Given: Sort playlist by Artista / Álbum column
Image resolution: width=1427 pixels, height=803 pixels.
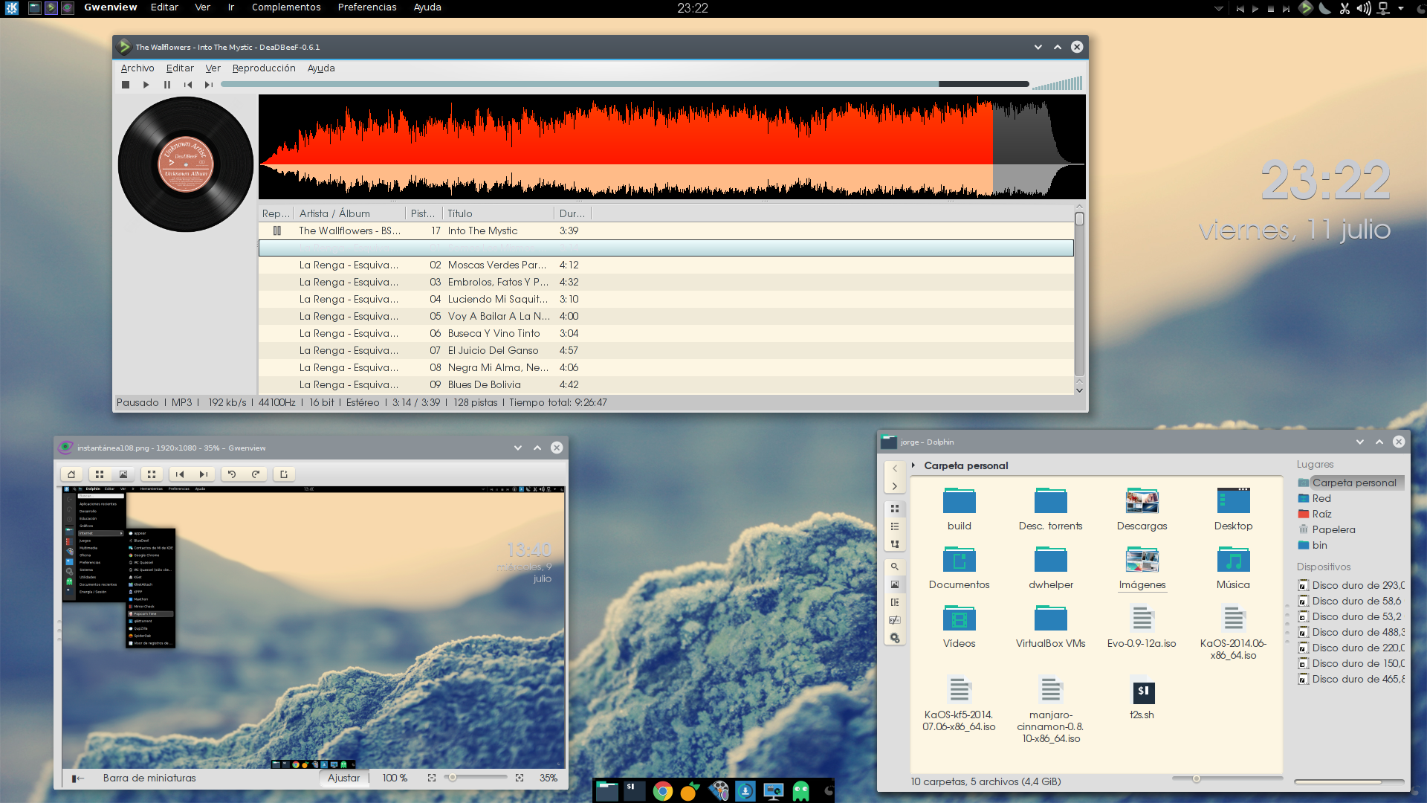Looking at the screenshot, I should pos(349,213).
